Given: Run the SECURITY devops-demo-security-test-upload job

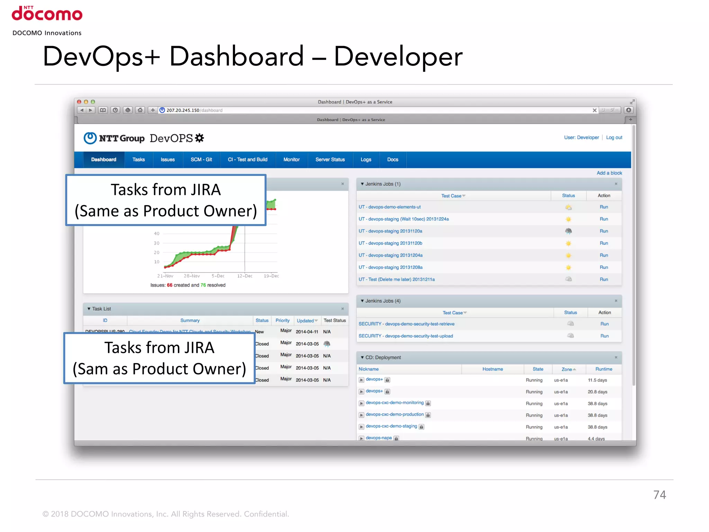Looking at the screenshot, I should pyautogui.click(x=604, y=336).
